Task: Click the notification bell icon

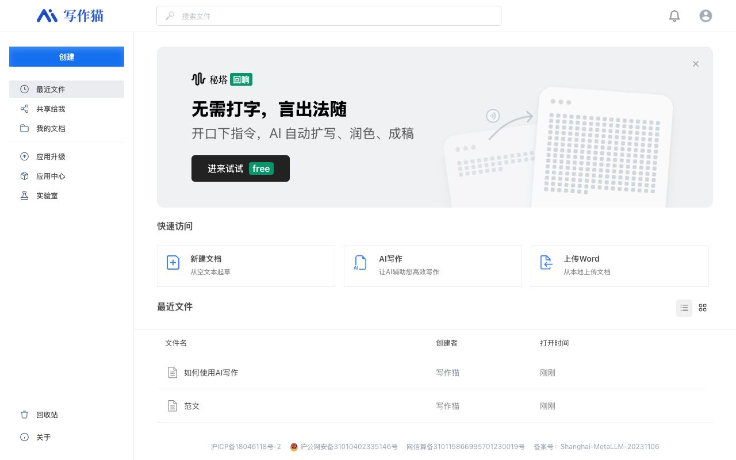Action: [674, 16]
